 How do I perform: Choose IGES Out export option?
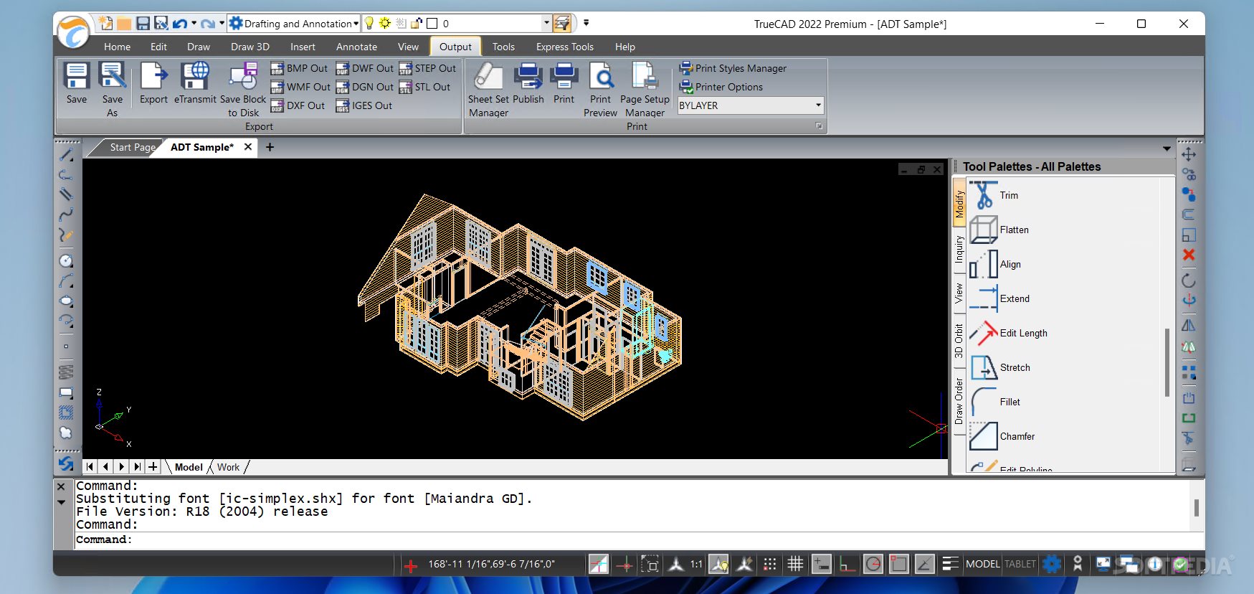(x=364, y=105)
